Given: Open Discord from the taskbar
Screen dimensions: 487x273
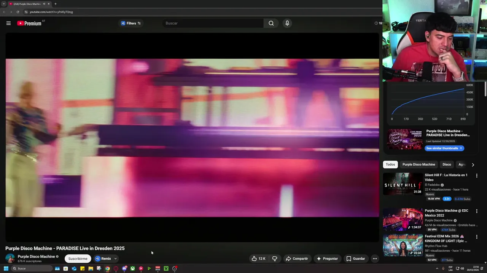Looking at the screenshot, I should pyautogui.click(x=124, y=268).
